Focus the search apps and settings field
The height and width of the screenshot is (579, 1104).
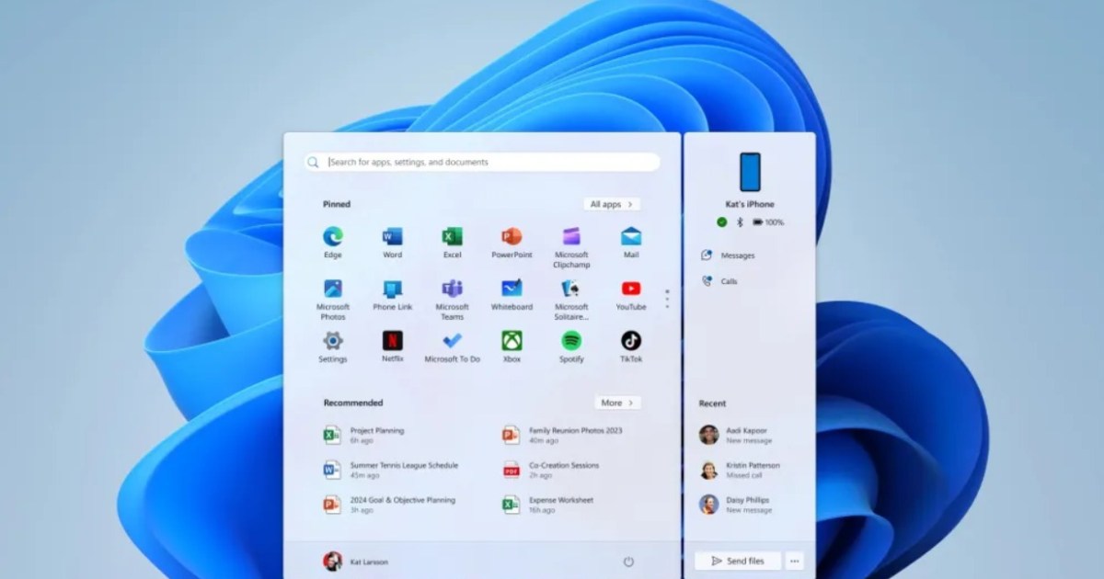[x=483, y=162]
